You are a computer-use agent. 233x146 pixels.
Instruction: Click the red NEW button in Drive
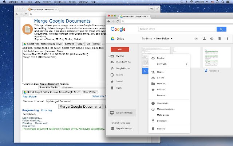pyautogui.click(x=120, y=49)
